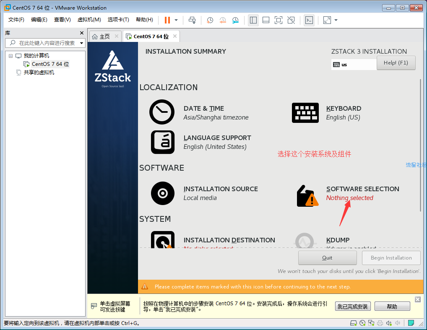This screenshot has height=330, width=427.
Task: Click the orange "Please complete items" warning text
Action: [x=253, y=287]
